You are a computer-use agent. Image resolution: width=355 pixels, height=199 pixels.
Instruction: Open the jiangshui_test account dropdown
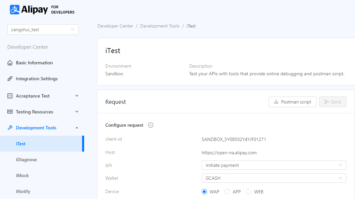click(x=43, y=30)
